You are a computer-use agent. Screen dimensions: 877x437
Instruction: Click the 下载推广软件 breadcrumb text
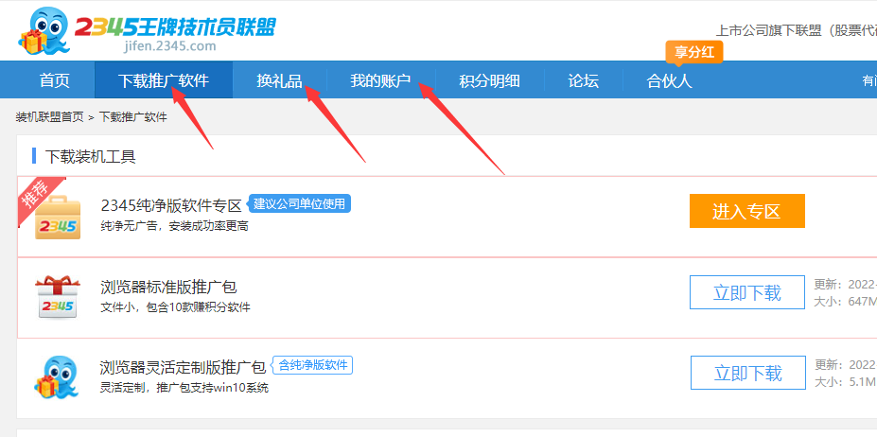coord(133,117)
